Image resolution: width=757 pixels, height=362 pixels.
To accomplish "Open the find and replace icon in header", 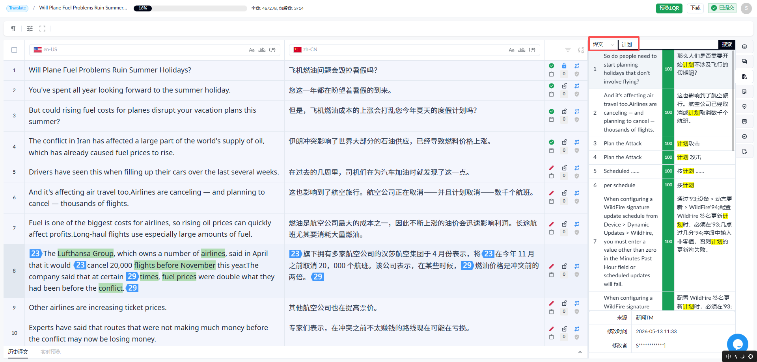I will pos(581,50).
